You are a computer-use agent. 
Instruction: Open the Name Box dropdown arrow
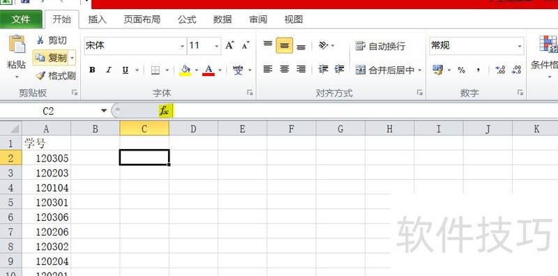click(103, 111)
